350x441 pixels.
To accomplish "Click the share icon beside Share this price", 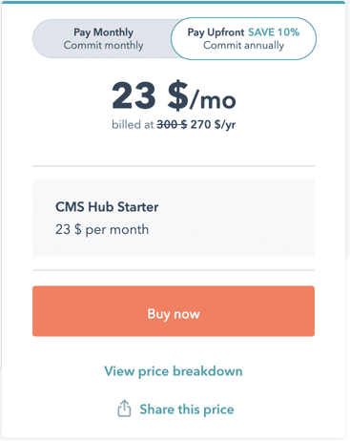I will click(124, 409).
